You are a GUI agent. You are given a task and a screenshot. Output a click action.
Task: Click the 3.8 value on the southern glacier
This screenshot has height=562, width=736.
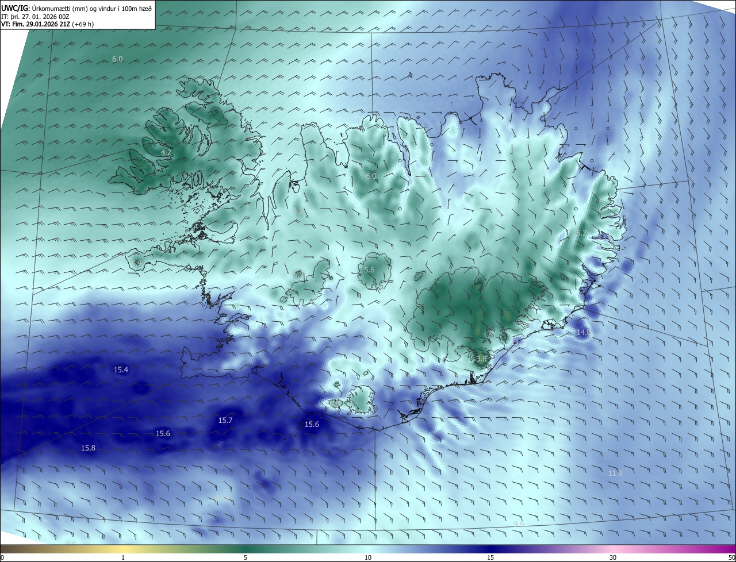click(481, 359)
